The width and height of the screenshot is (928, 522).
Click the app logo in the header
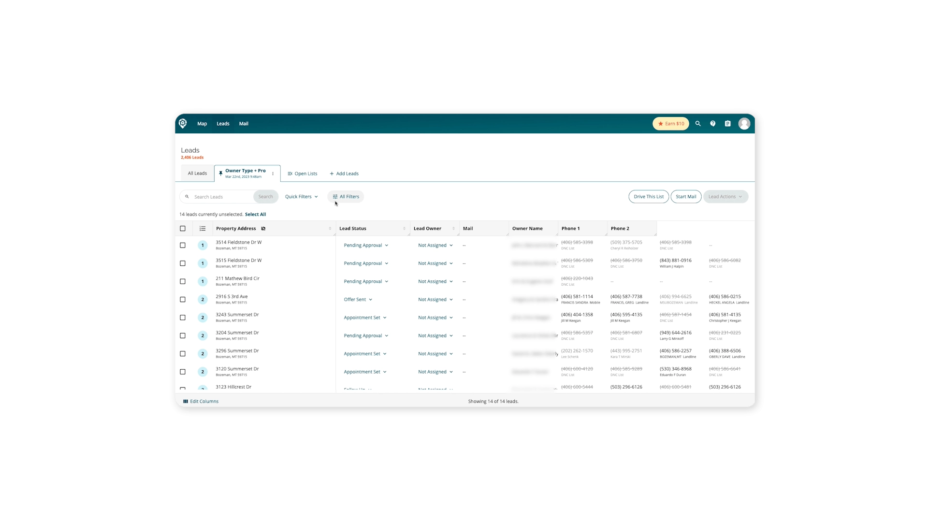(x=183, y=124)
